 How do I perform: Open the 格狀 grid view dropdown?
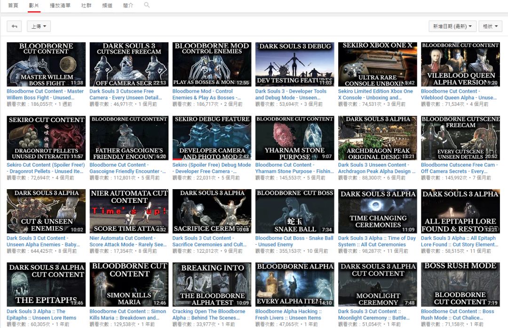point(491,26)
